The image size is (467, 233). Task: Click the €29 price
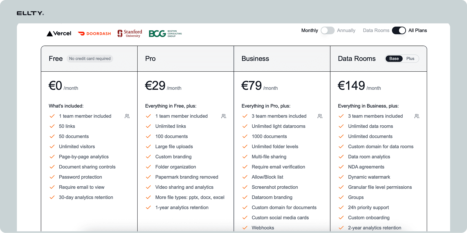pos(155,85)
